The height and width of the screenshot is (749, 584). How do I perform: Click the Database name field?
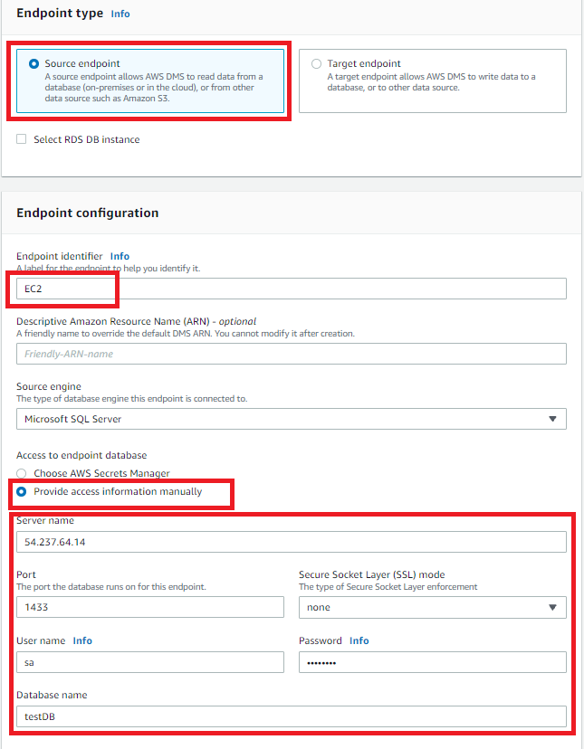[291, 716]
